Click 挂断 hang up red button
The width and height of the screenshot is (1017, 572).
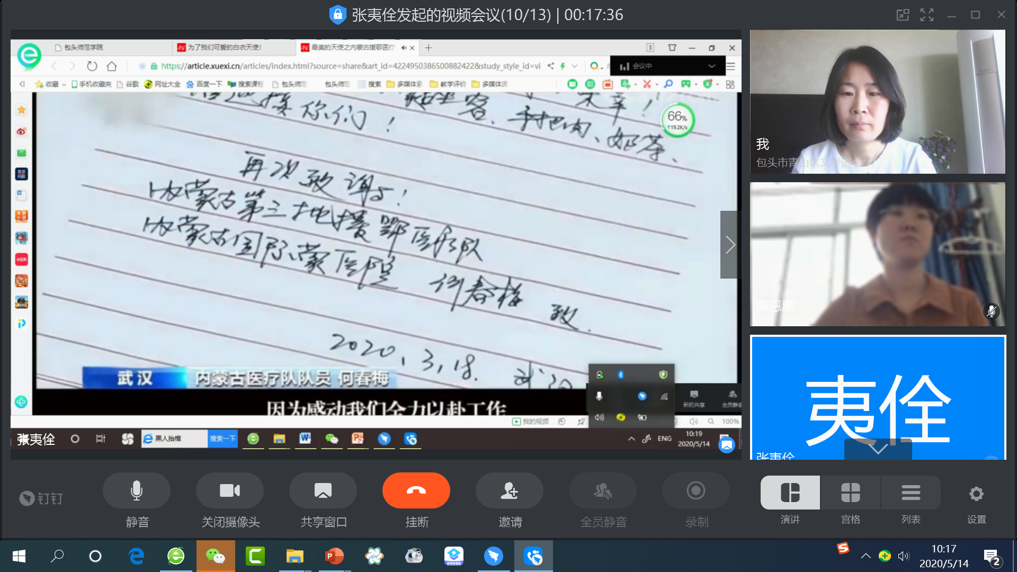(x=416, y=491)
